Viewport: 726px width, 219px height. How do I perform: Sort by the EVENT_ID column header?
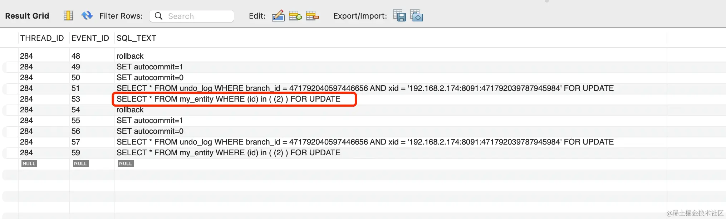(90, 38)
